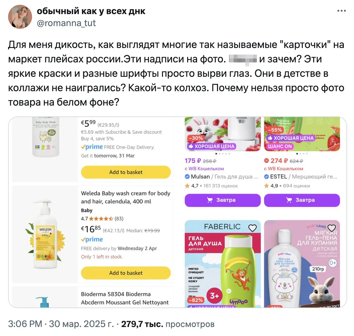Open the @romanna_tut handle link
Viewport: 354px width, 336px height.
66,23
